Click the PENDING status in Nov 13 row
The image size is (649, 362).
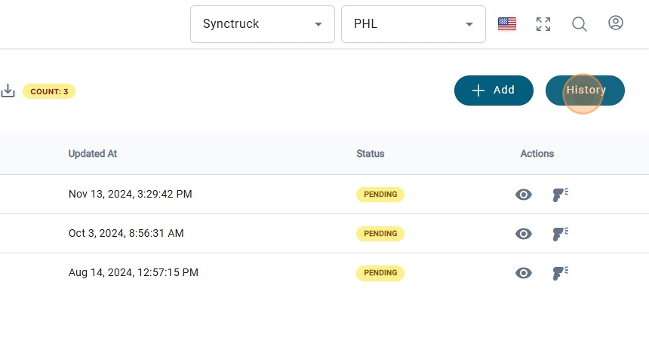[x=380, y=195]
